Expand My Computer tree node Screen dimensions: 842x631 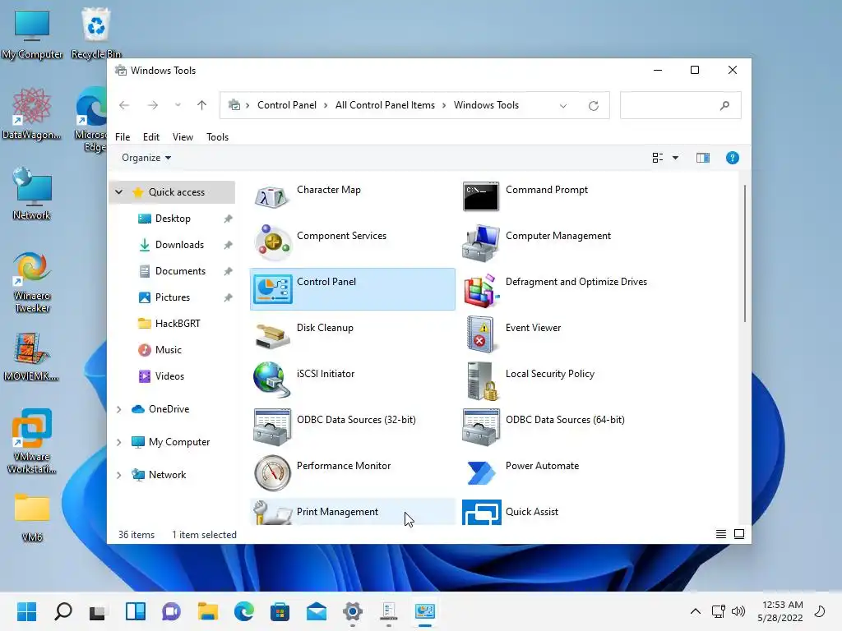119,442
